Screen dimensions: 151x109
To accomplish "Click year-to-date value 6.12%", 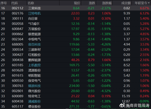I will pos(145,13).
